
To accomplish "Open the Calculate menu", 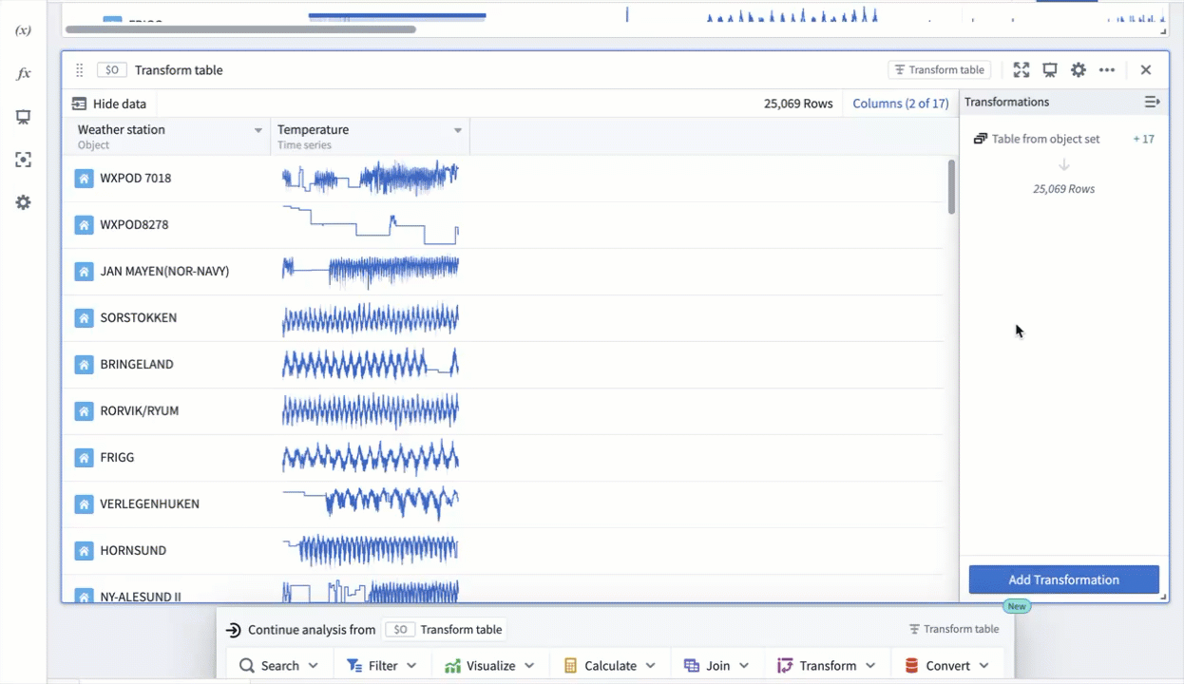I will pyautogui.click(x=610, y=666).
